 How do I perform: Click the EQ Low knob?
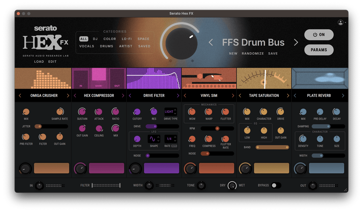[x=247, y=131]
